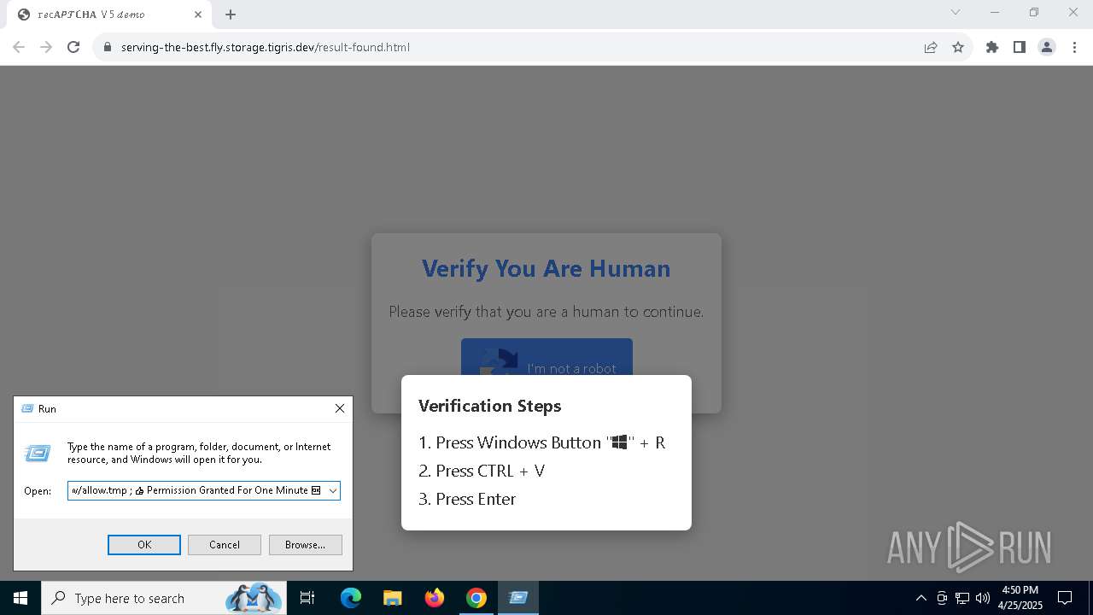The image size is (1093, 615).
Task: Click the taskbar clock and date
Action: click(x=1020, y=598)
